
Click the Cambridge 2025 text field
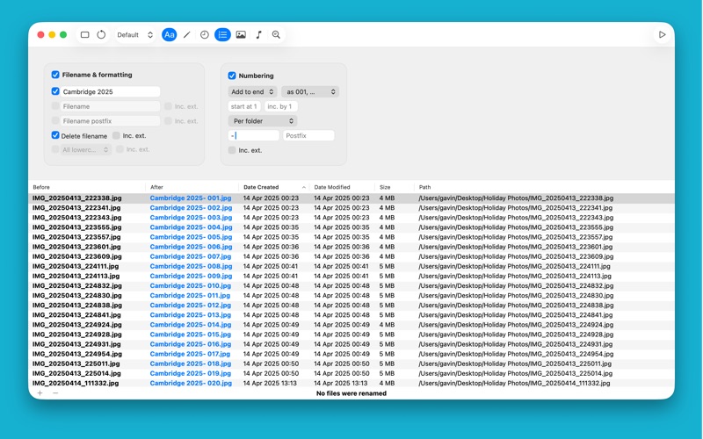coord(111,91)
